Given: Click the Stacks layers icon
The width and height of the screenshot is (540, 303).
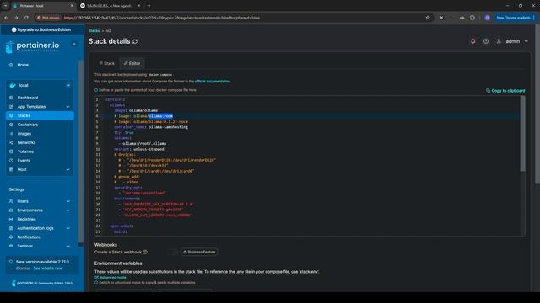Looking at the screenshot, I should 11,116.
